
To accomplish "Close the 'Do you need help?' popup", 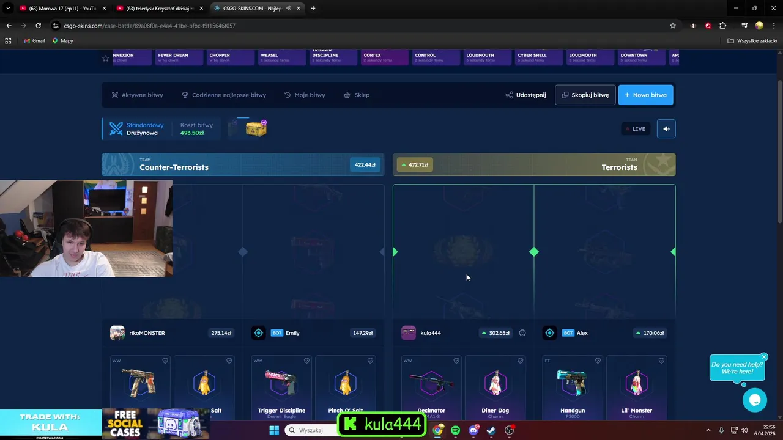I will click(764, 356).
